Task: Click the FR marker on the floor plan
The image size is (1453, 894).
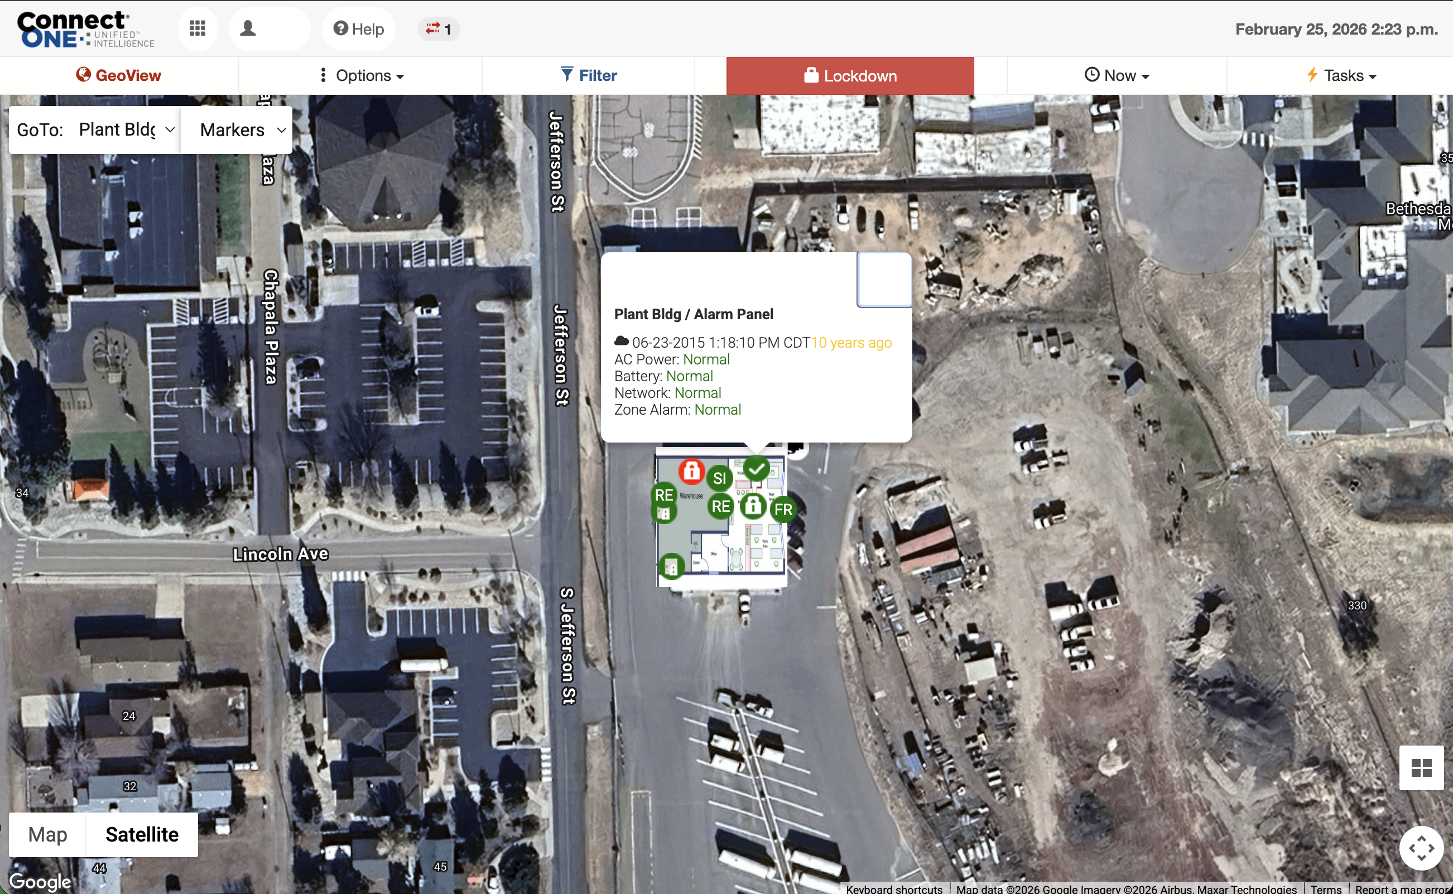Action: point(783,509)
